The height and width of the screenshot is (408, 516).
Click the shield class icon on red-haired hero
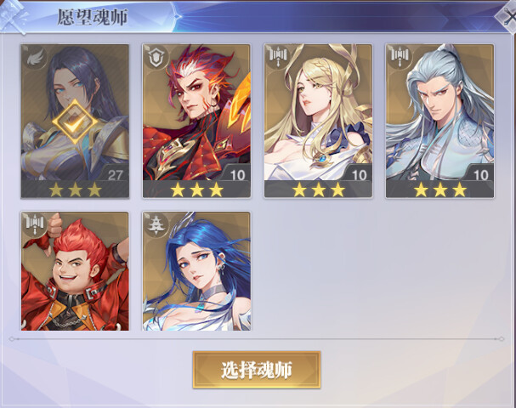[157, 59]
